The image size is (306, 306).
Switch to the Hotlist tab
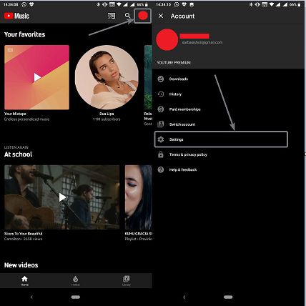tap(75, 280)
